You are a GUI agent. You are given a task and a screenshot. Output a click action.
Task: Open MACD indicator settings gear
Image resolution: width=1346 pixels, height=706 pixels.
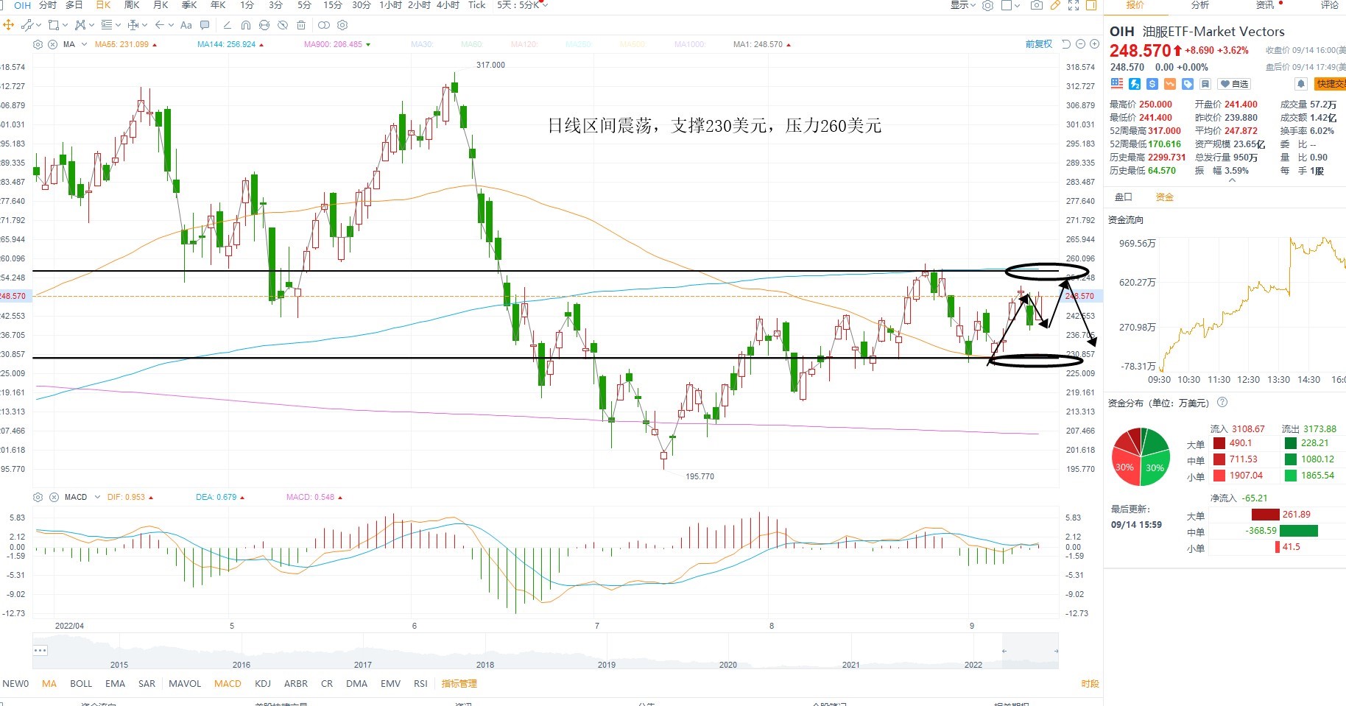38,497
